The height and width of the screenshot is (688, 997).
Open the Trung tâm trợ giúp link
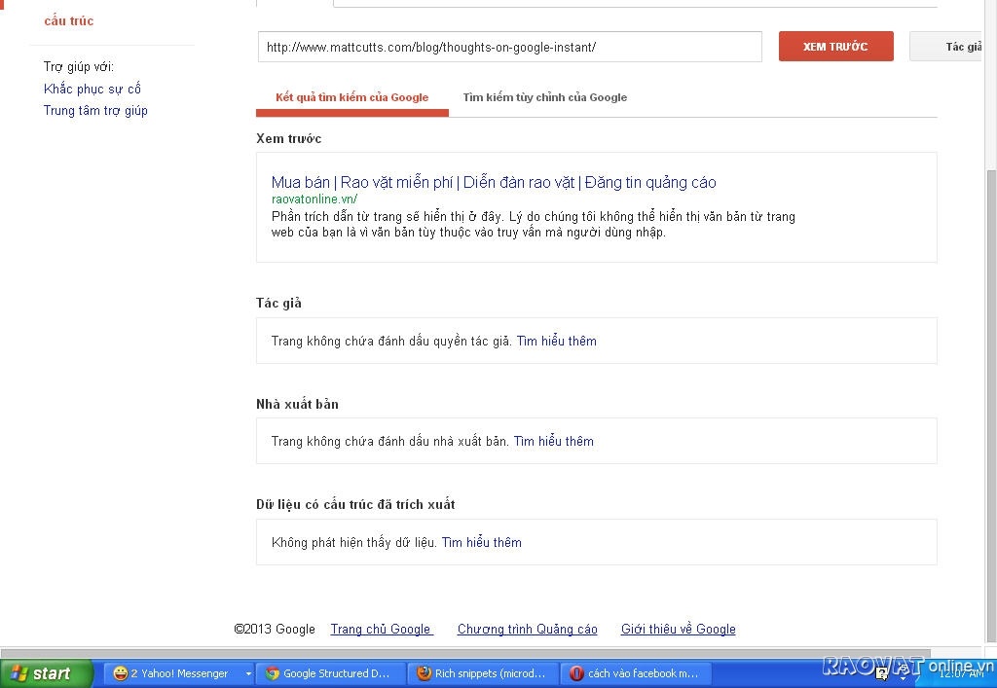95,111
